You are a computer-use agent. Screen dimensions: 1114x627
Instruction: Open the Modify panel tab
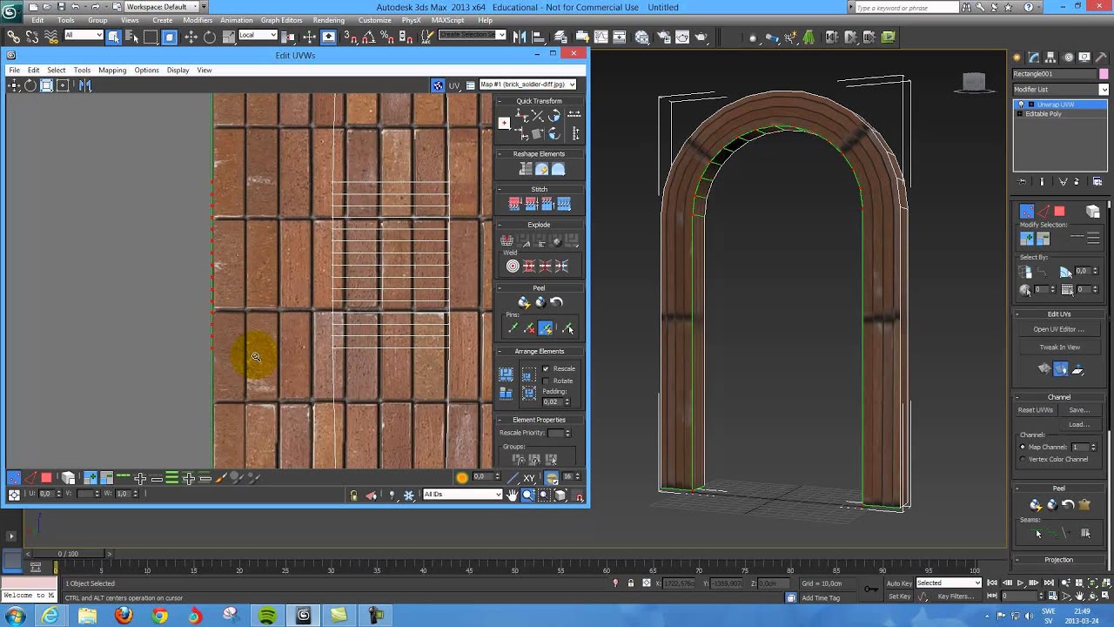[1034, 57]
